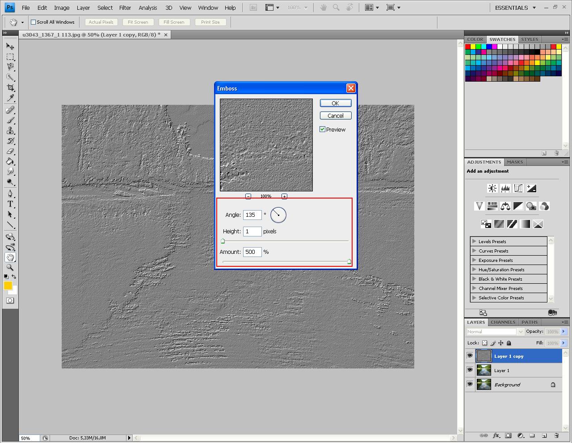Click OK in the Emboss dialog
This screenshot has width=572, height=443.
335,103
